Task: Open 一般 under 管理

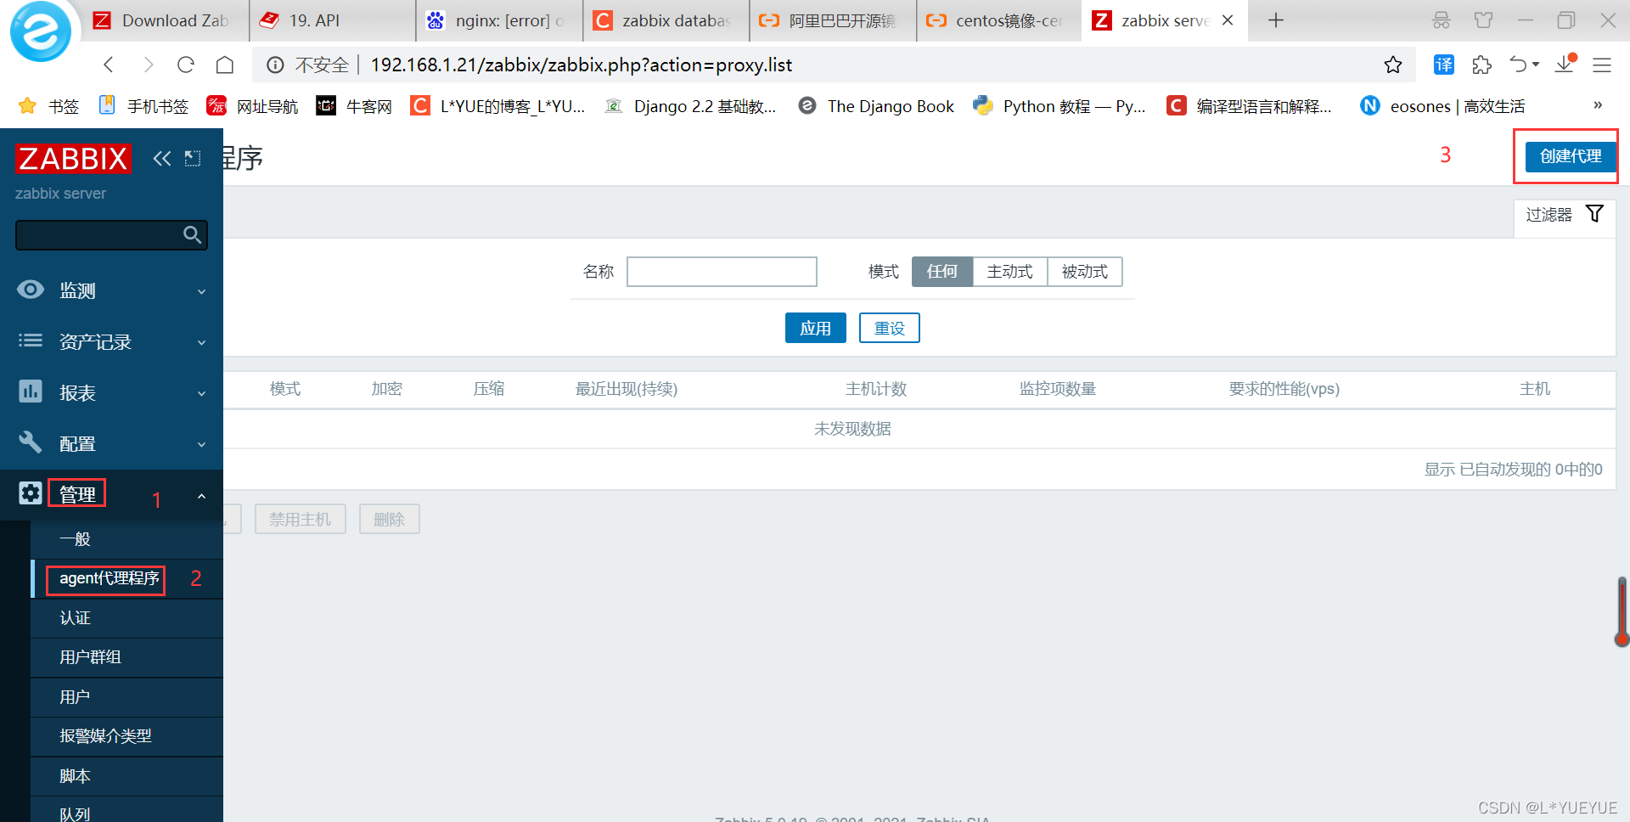Action: 126,539
